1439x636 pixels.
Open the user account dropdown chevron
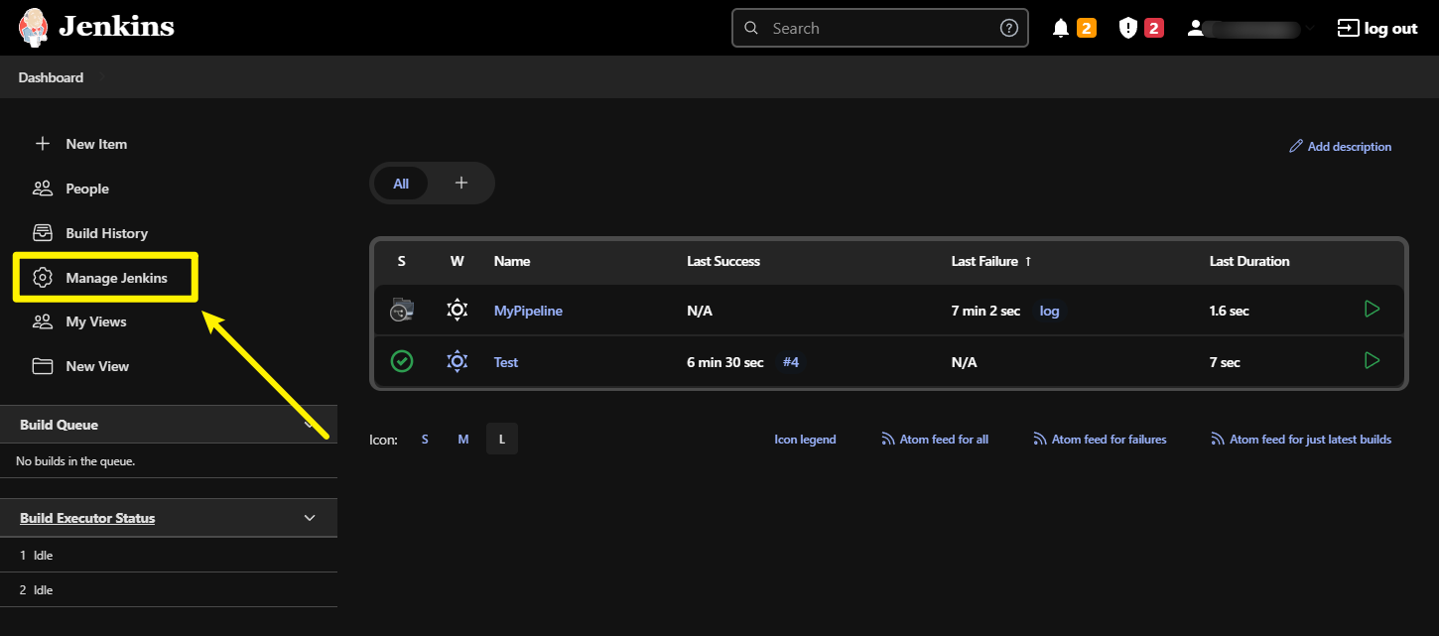click(1310, 29)
